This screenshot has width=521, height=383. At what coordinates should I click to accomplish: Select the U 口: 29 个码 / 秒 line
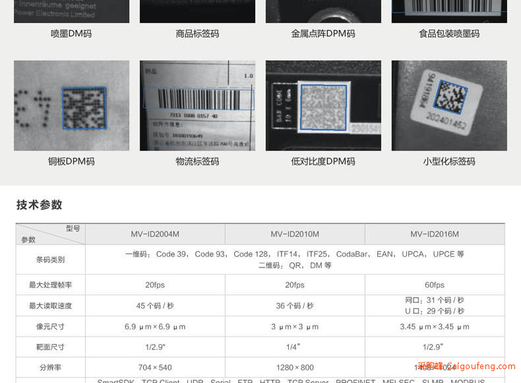coord(435,311)
